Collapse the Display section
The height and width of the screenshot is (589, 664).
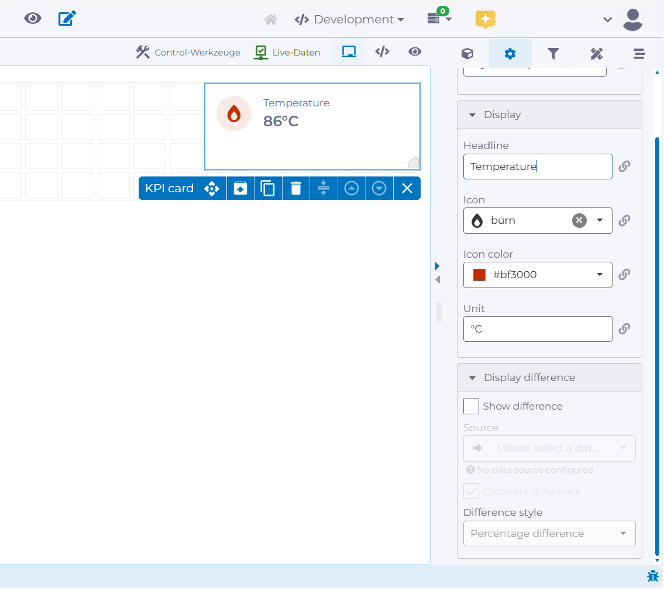coord(473,115)
